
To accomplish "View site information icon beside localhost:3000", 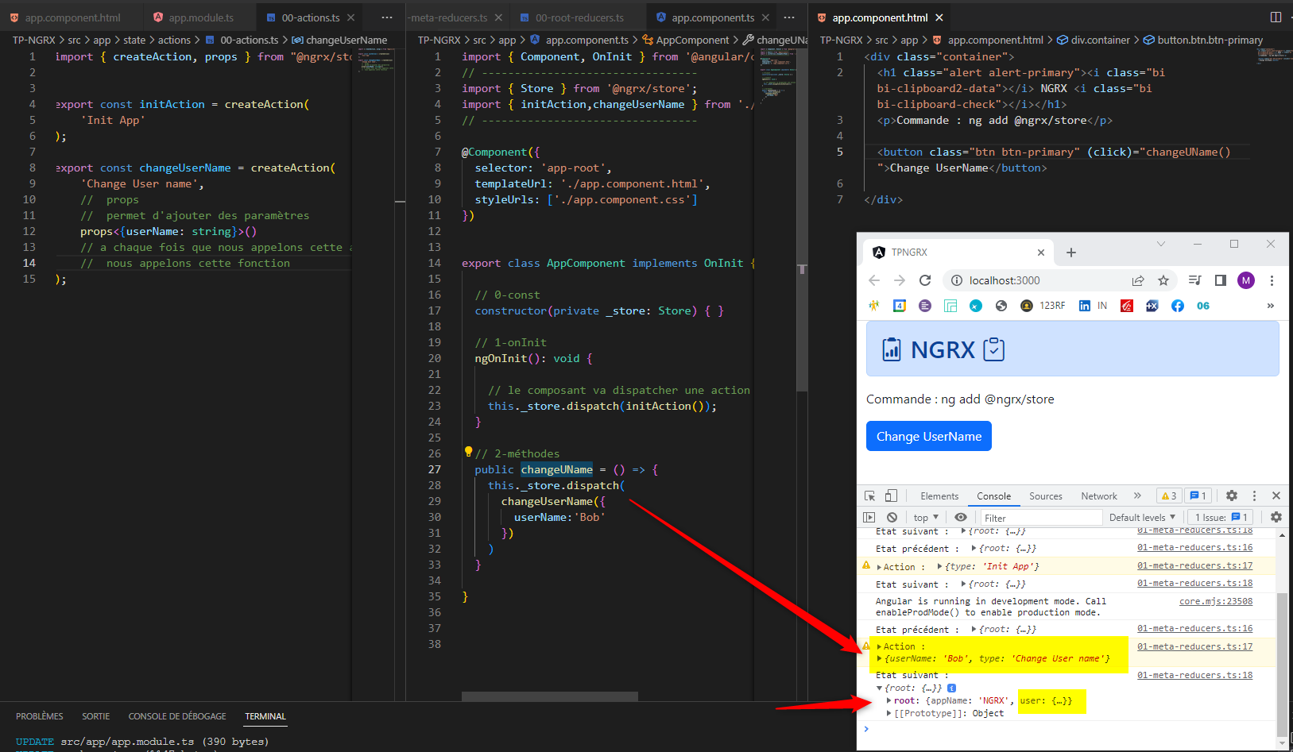I will tap(957, 280).
